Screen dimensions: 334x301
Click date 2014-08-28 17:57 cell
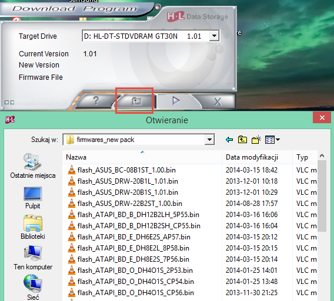point(252,204)
